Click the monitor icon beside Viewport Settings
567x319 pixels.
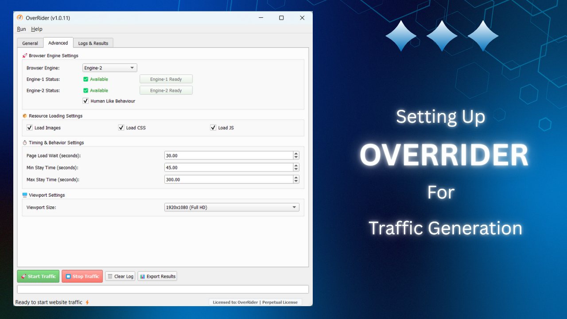pos(25,195)
